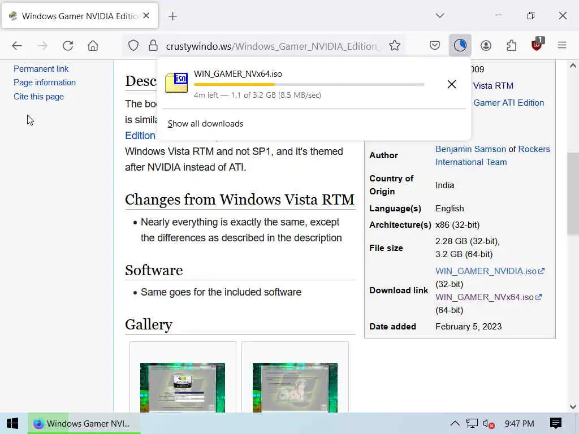Open the Rockers International Team link

(x=492, y=155)
